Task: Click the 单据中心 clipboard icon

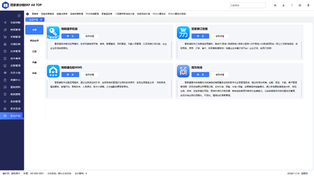Action: click(5, 80)
